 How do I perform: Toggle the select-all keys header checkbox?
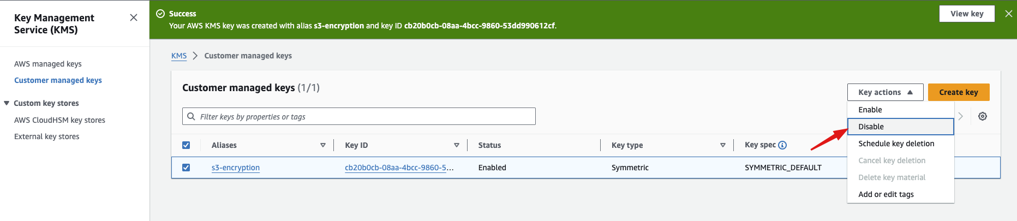click(x=186, y=145)
